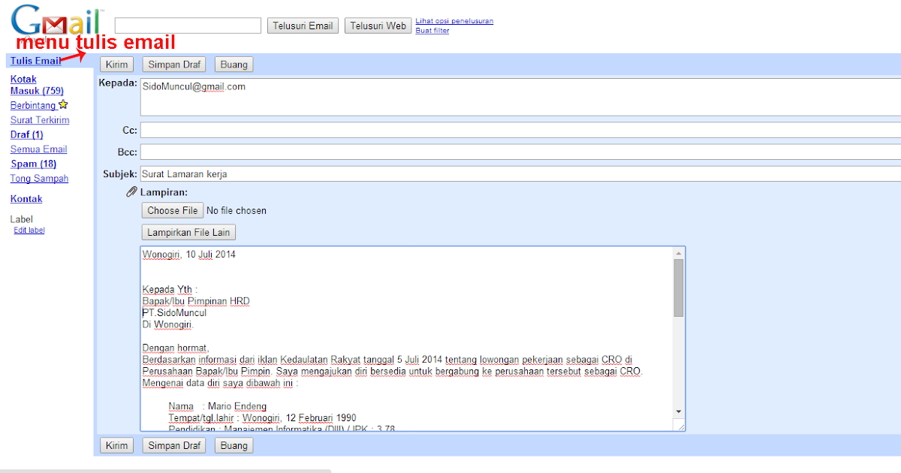
Task: Click the 'Kepada Yth :' line
Action: pyautogui.click(x=170, y=290)
